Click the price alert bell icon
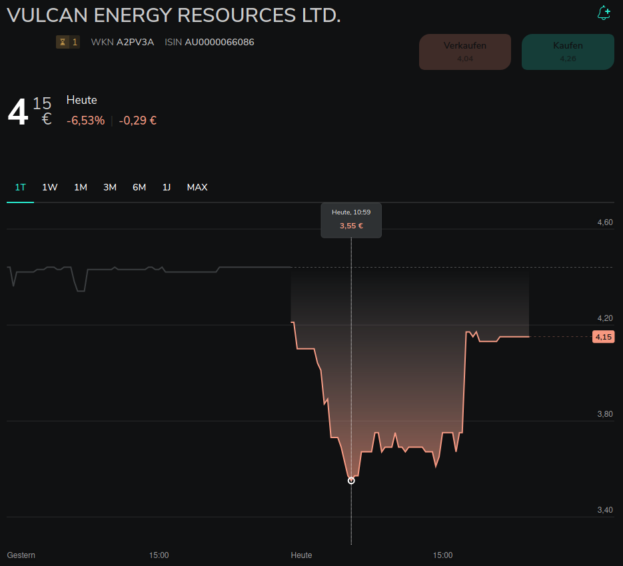623x566 pixels. point(604,13)
